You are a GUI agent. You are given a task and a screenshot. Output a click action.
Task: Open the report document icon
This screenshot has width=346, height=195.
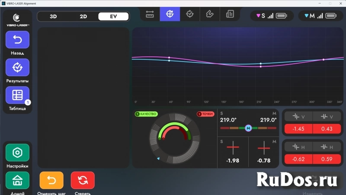(x=230, y=14)
